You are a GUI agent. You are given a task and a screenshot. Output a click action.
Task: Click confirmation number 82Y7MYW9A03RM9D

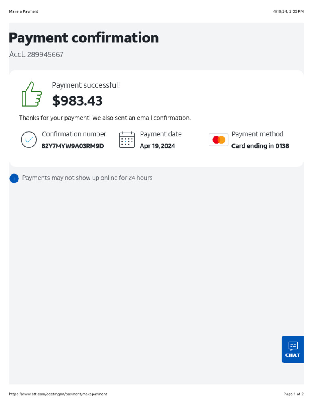click(x=73, y=146)
